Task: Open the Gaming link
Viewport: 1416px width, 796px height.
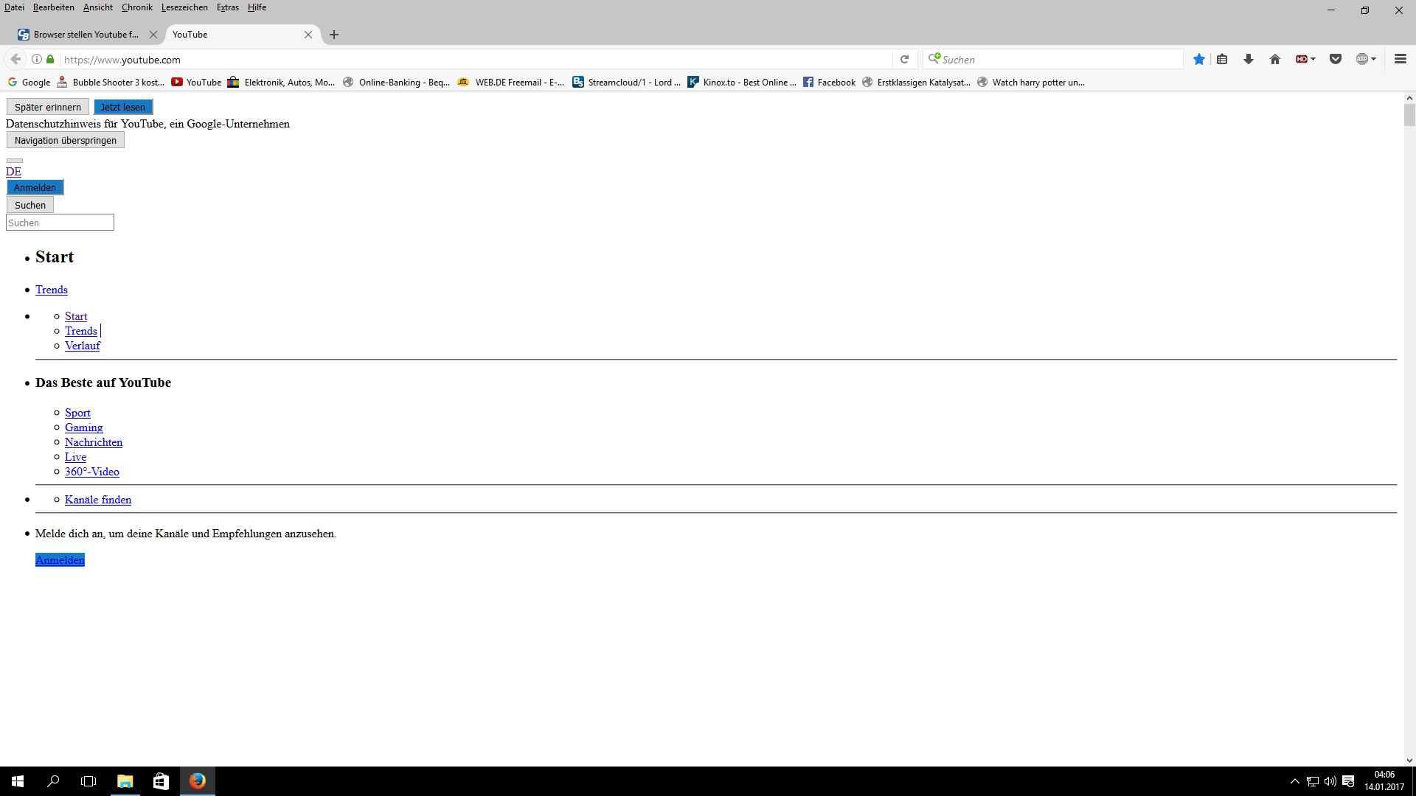Action: [83, 427]
